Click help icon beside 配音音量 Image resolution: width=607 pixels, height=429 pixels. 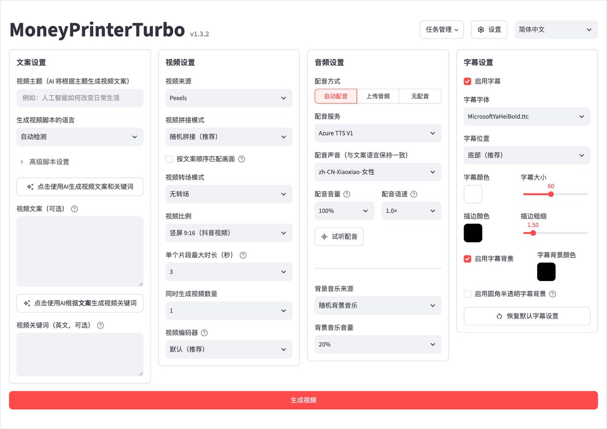[x=347, y=194]
